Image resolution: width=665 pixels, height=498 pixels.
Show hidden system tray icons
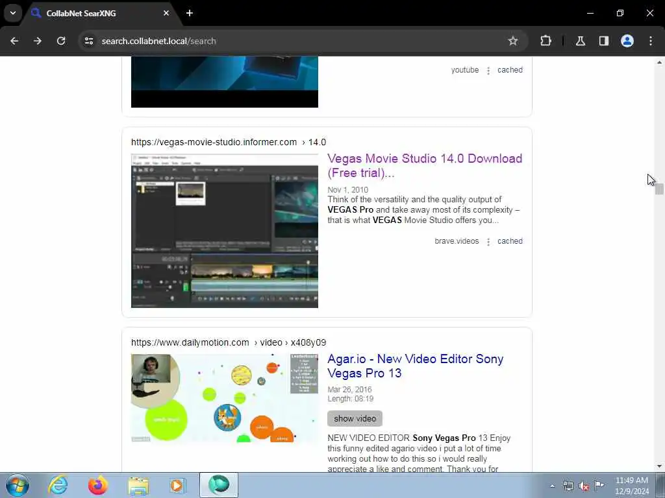[x=552, y=486]
